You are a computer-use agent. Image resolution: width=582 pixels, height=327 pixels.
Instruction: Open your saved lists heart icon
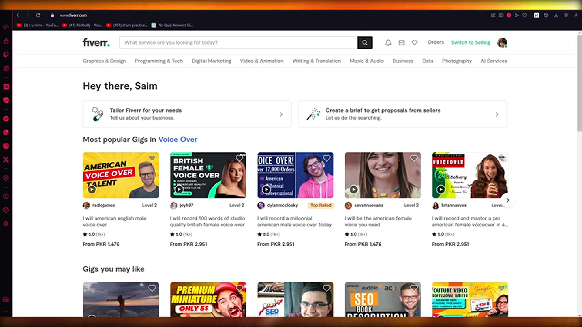pyautogui.click(x=414, y=43)
